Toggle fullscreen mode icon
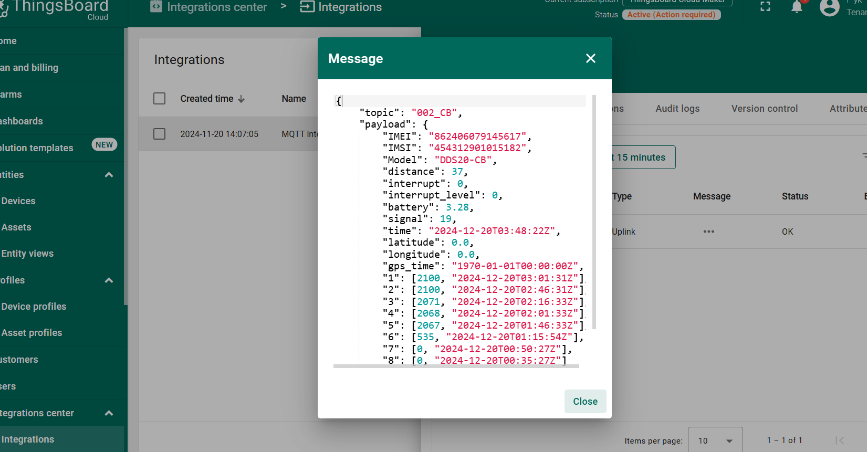The height and width of the screenshot is (452, 867). point(765,7)
